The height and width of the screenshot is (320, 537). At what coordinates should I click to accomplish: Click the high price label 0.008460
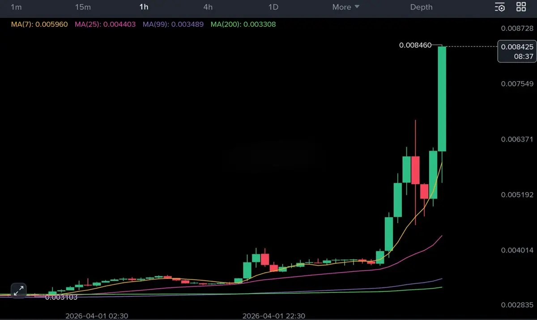tap(415, 45)
